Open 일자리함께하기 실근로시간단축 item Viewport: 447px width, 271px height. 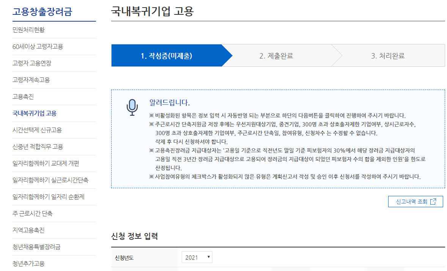click(50, 180)
